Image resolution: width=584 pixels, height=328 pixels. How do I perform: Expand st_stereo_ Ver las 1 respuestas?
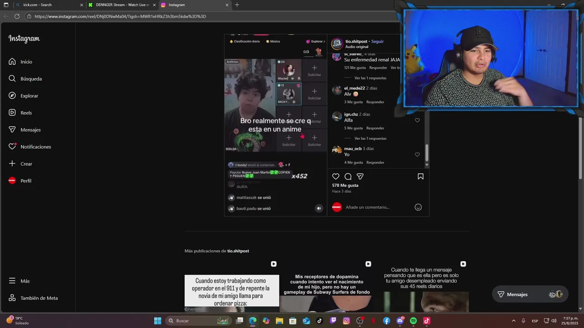coord(370,78)
